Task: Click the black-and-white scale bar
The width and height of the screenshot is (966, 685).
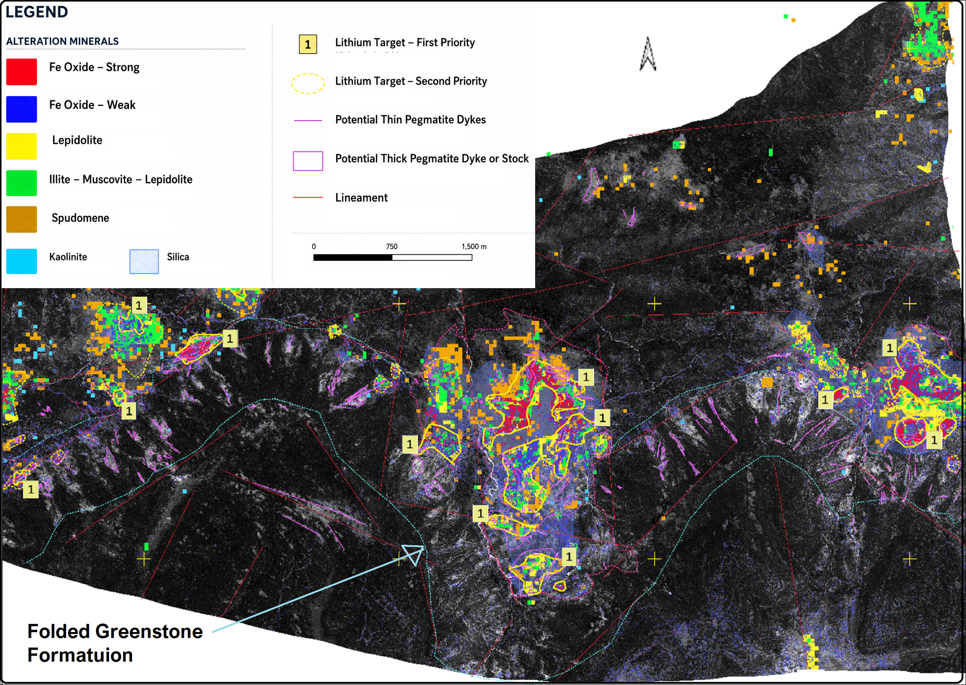Action: [x=393, y=258]
